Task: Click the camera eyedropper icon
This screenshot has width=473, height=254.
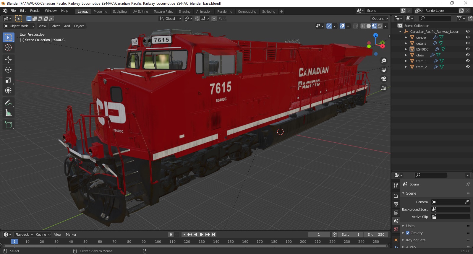Action: tap(467, 202)
